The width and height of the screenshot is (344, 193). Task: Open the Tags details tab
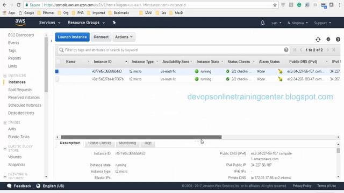click(x=148, y=143)
